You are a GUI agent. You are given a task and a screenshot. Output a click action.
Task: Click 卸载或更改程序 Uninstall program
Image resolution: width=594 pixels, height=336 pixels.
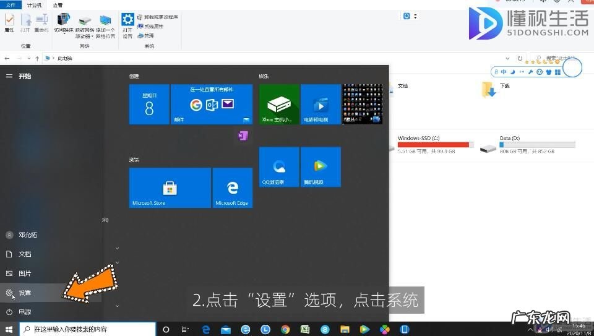(x=158, y=17)
